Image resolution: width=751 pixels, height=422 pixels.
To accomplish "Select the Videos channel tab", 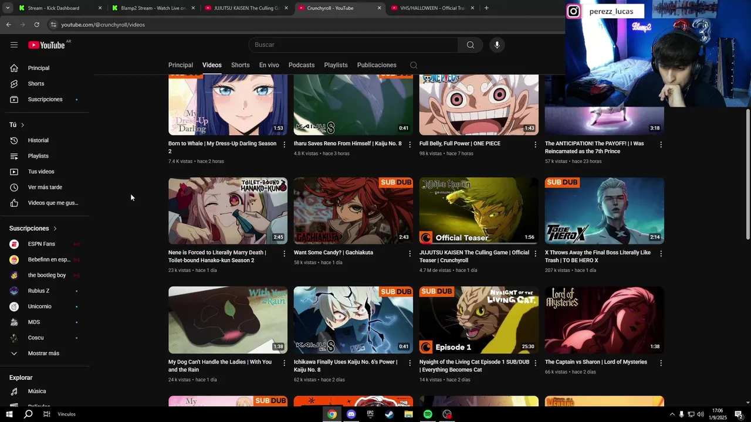I will 212,65.
